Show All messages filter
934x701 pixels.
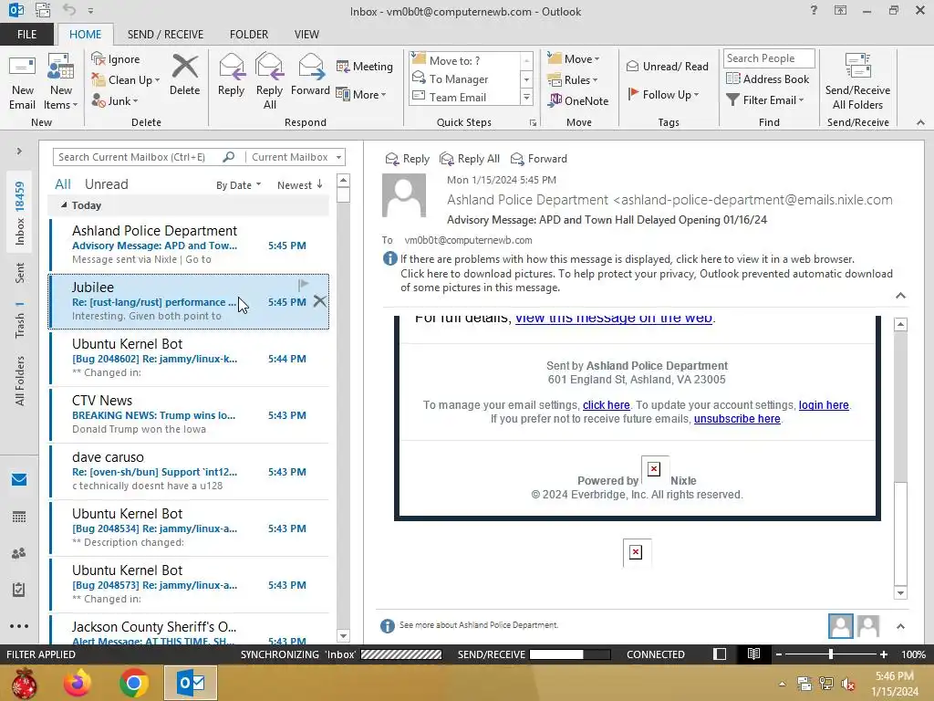pyautogui.click(x=63, y=184)
